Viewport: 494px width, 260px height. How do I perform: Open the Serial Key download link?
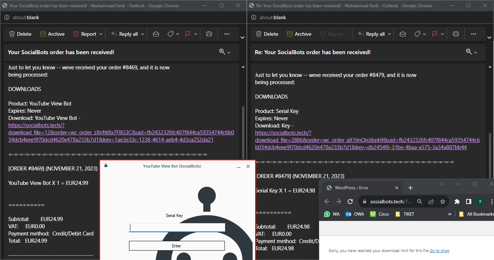tap(368, 140)
